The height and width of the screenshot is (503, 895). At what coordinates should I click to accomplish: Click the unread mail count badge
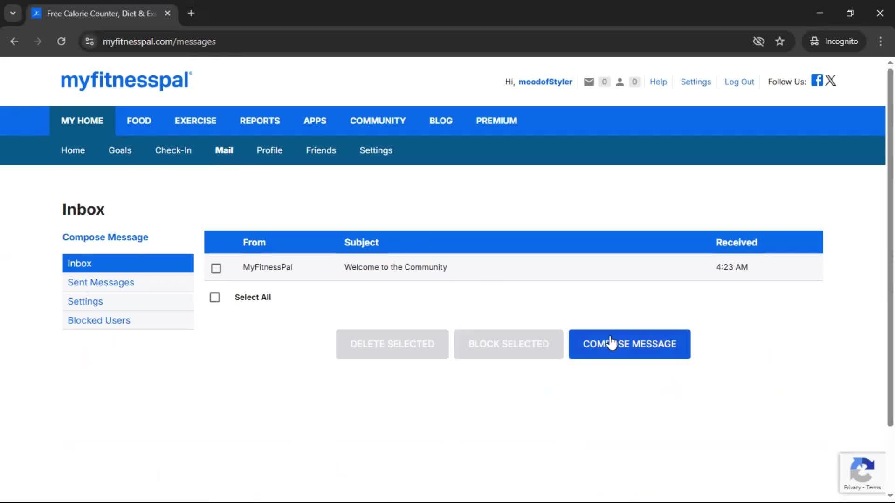604,82
